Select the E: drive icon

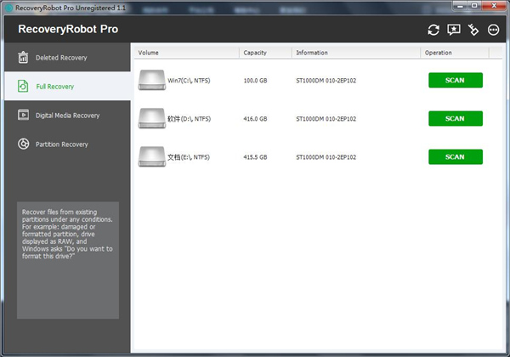(152, 156)
